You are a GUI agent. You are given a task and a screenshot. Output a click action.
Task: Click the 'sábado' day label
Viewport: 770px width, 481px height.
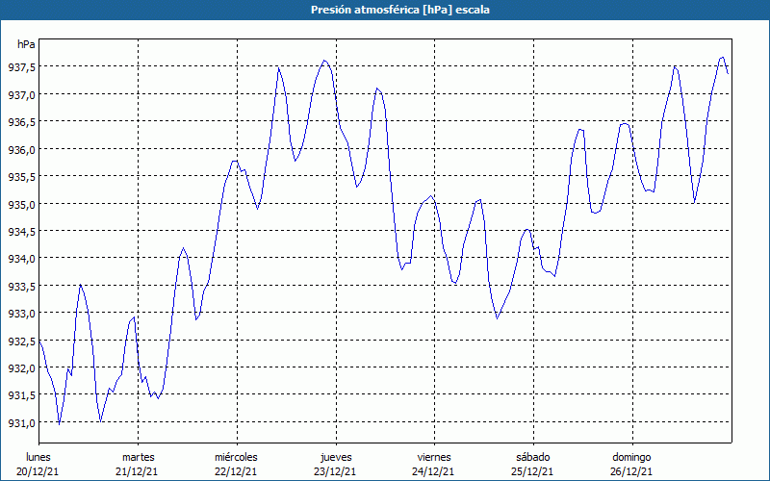coord(533,457)
